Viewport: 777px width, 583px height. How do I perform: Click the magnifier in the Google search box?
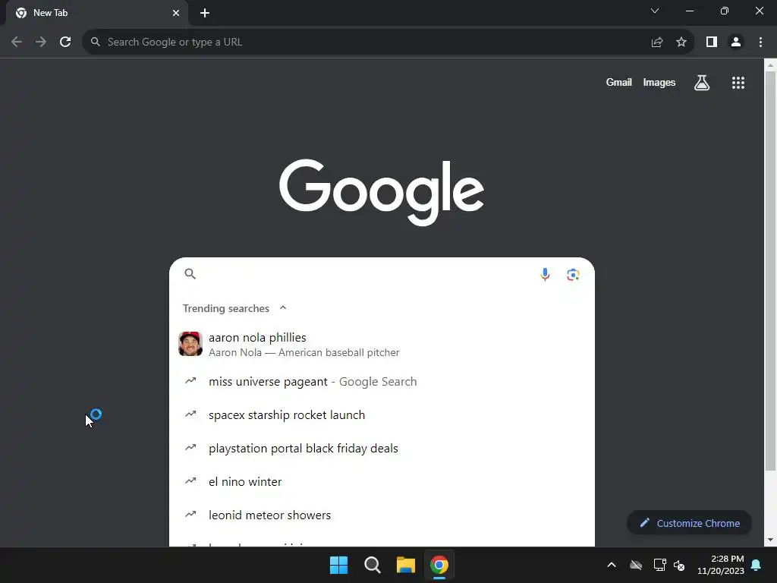coord(190,273)
